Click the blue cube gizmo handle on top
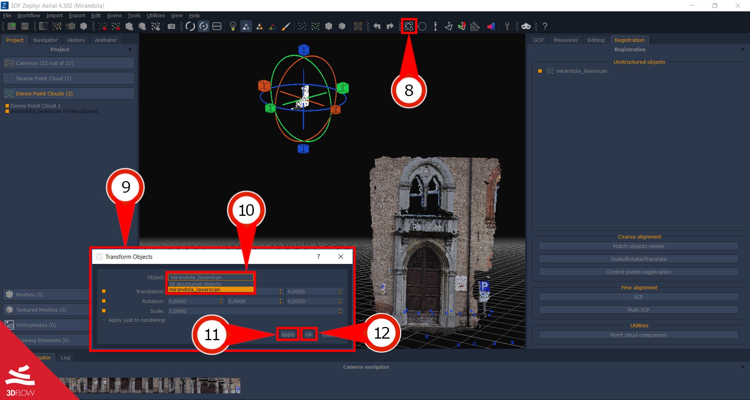 click(x=304, y=50)
